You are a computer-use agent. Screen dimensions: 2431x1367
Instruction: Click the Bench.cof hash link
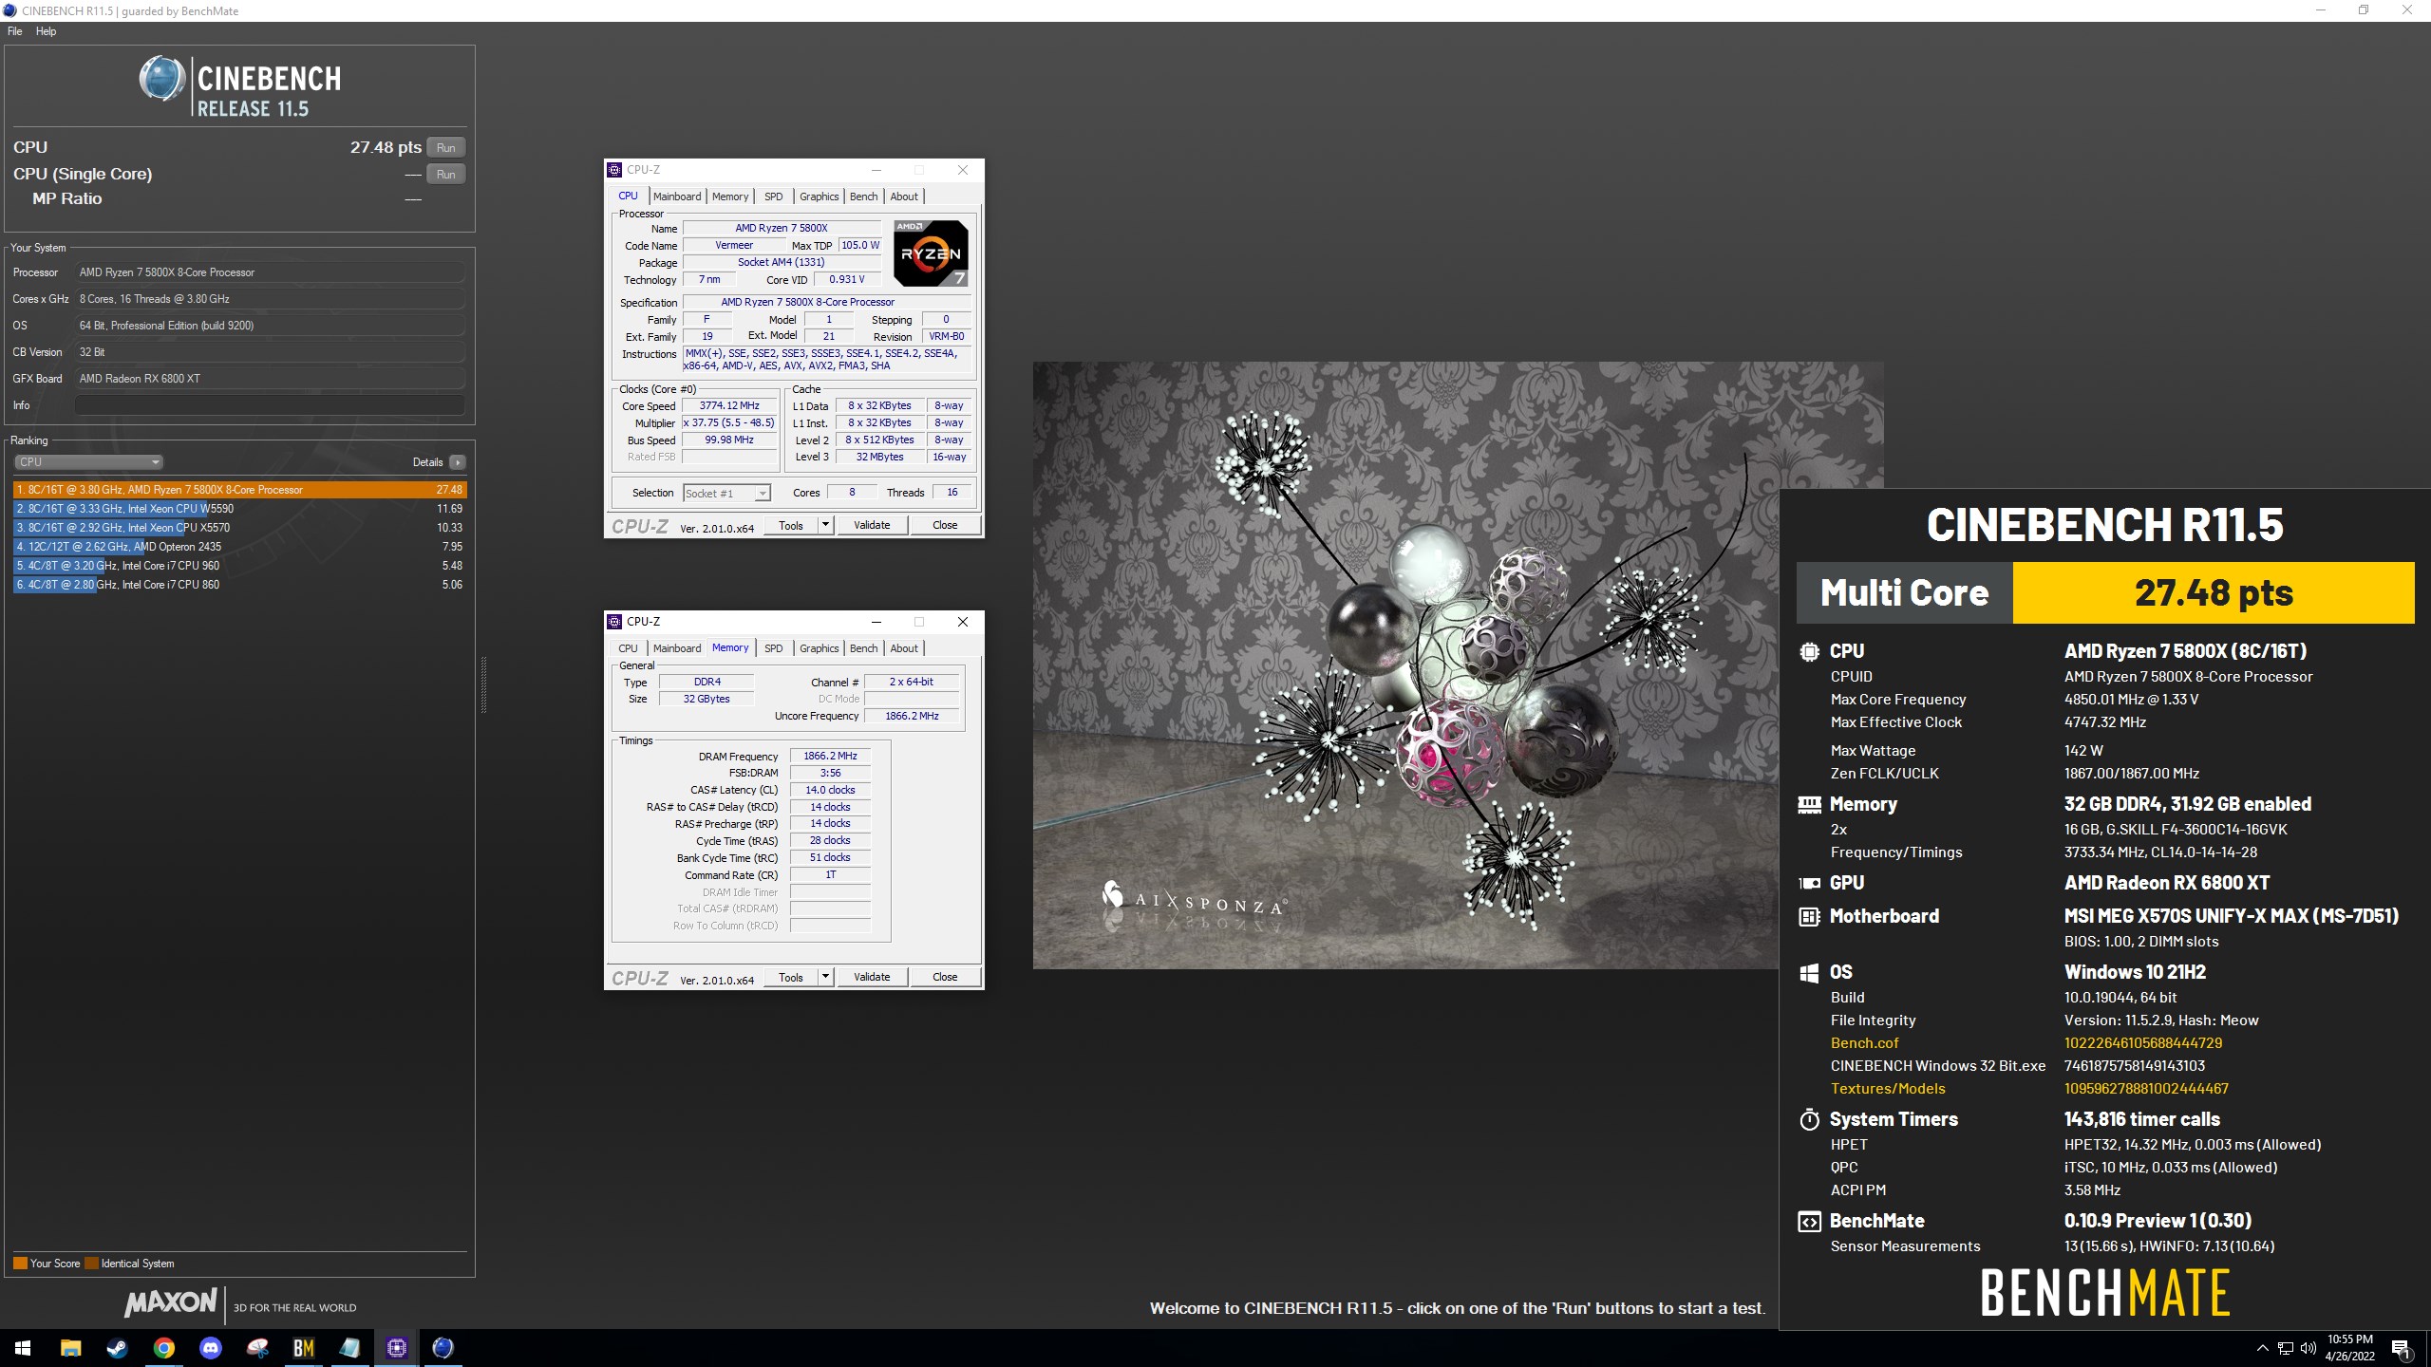point(2142,1042)
